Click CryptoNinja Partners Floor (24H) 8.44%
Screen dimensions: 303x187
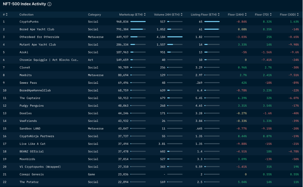coord(242,136)
